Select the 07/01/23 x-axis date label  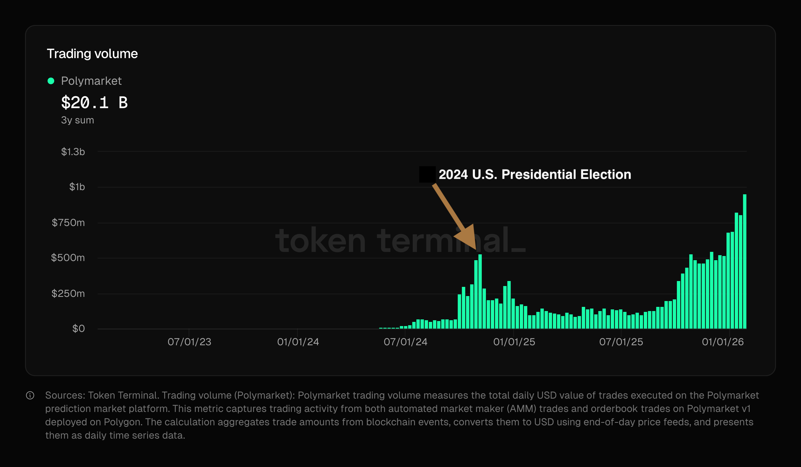189,342
